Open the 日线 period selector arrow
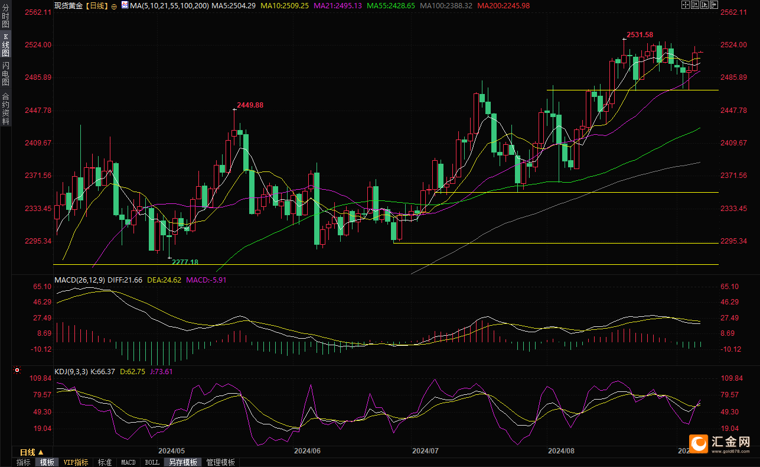 point(41,452)
